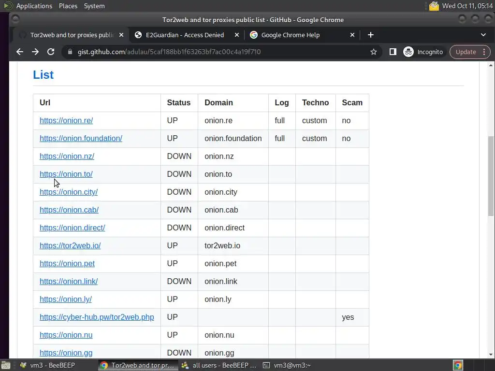
Task: Click the scrollbar up arrow
Action: 491,65
